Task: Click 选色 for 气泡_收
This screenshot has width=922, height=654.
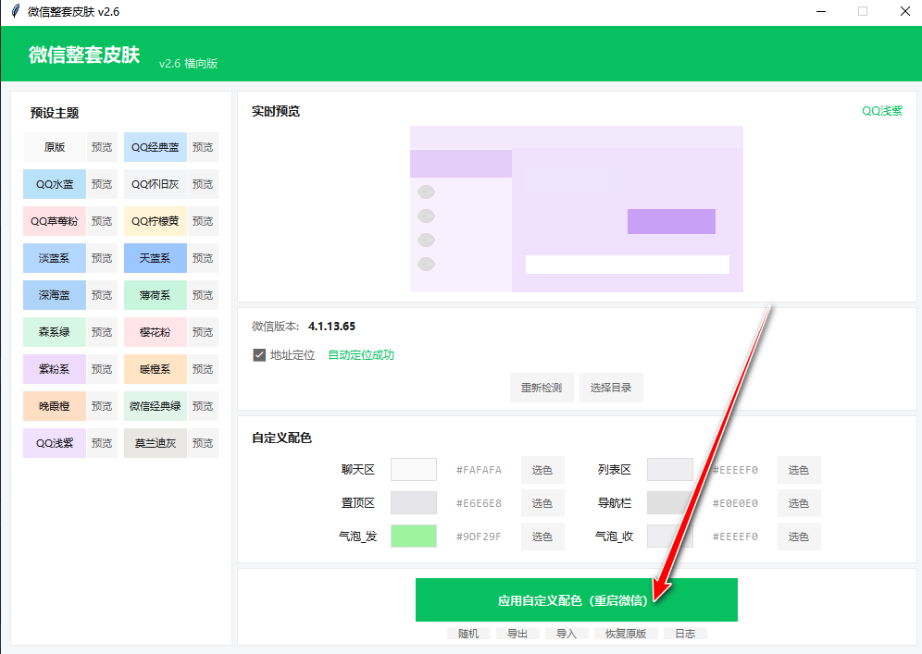Action: point(799,537)
